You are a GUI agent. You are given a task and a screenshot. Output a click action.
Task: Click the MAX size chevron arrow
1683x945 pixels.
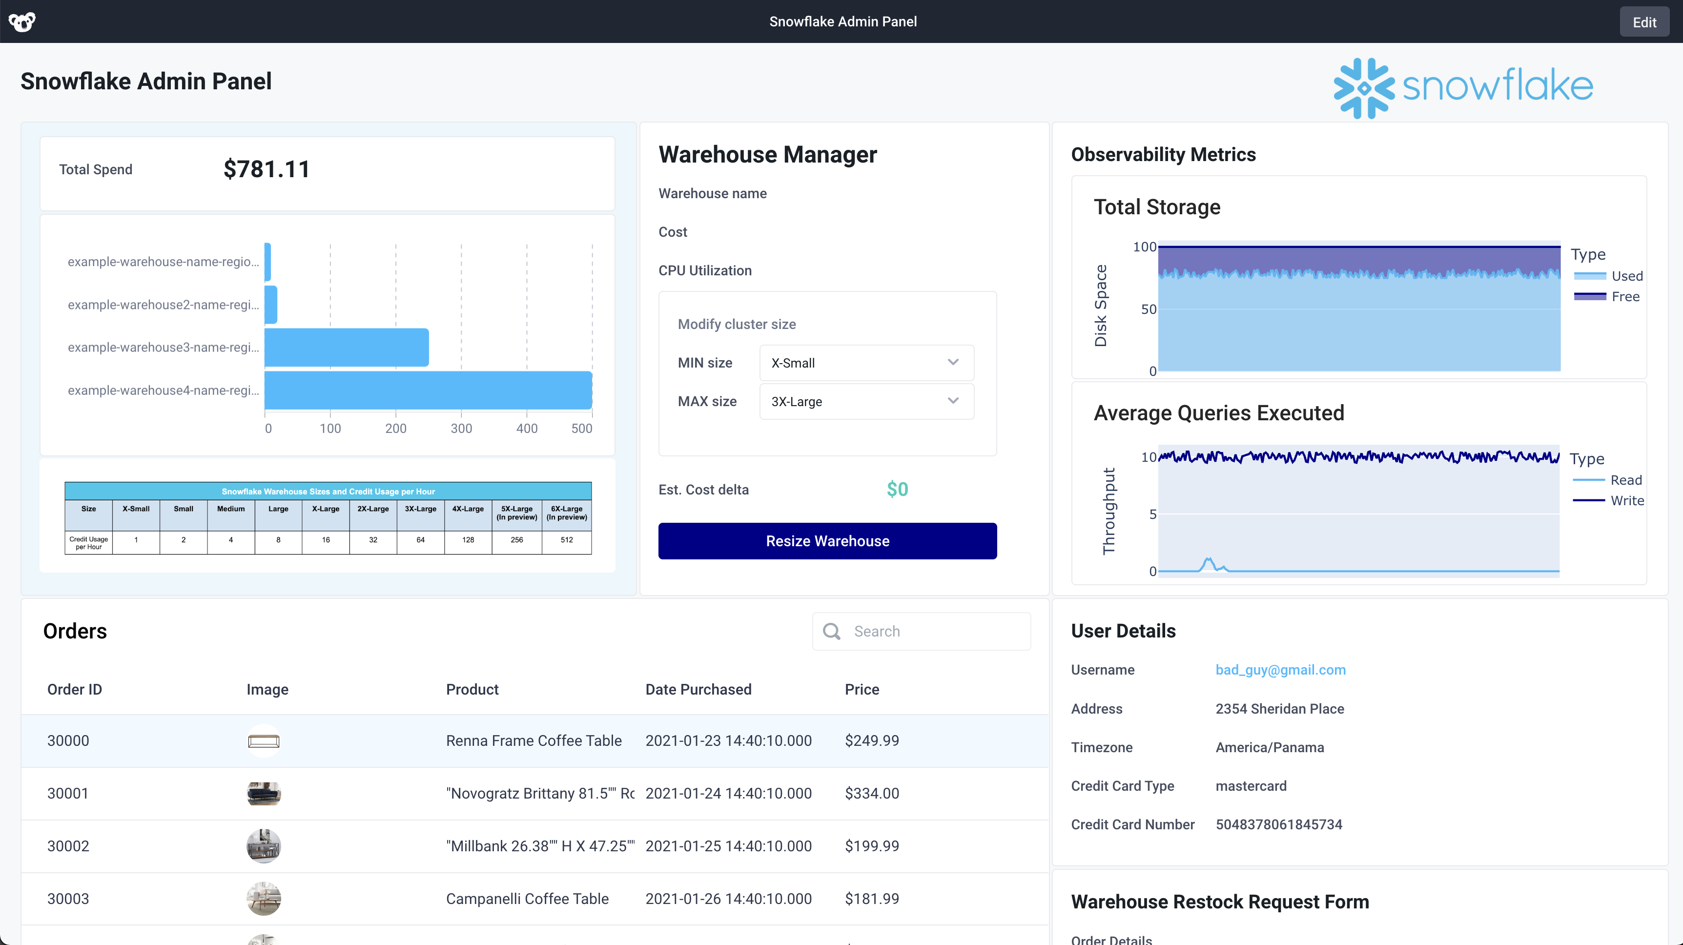(953, 401)
